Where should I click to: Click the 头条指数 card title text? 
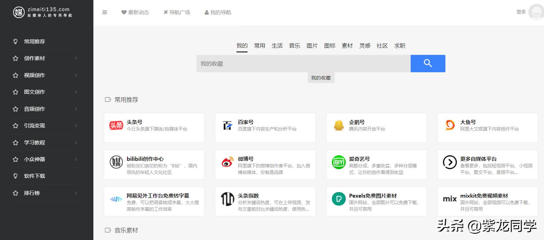(248, 196)
